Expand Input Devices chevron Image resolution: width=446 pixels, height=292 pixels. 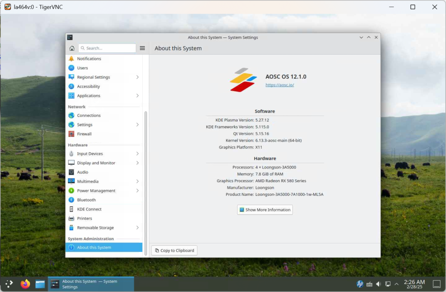[137, 153]
